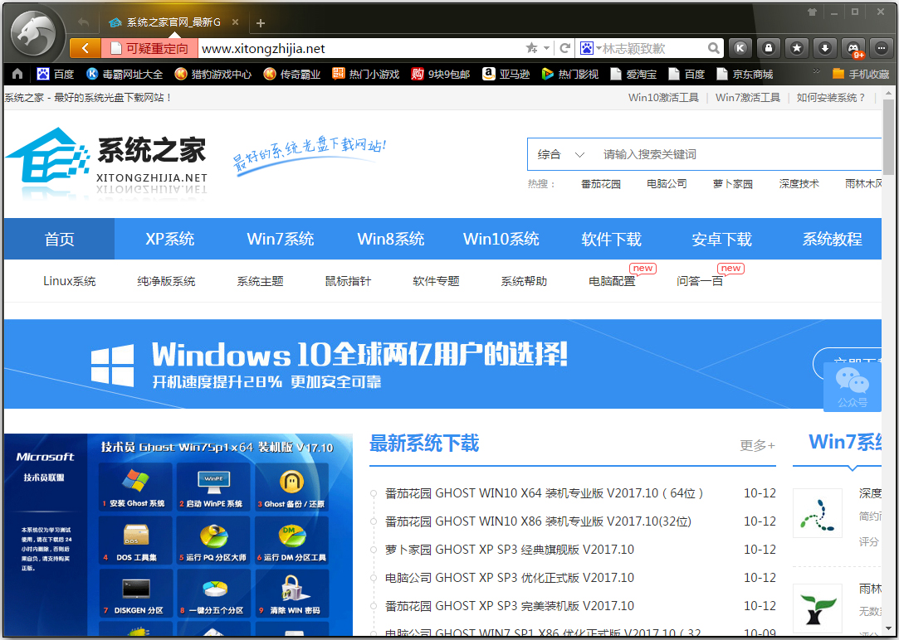
Task: Open the 问答一百 link
Action: click(700, 281)
